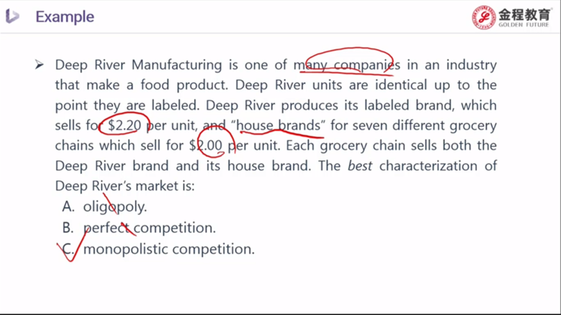
Task: Click the underlined words house brands
Action: tap(279, 126)
